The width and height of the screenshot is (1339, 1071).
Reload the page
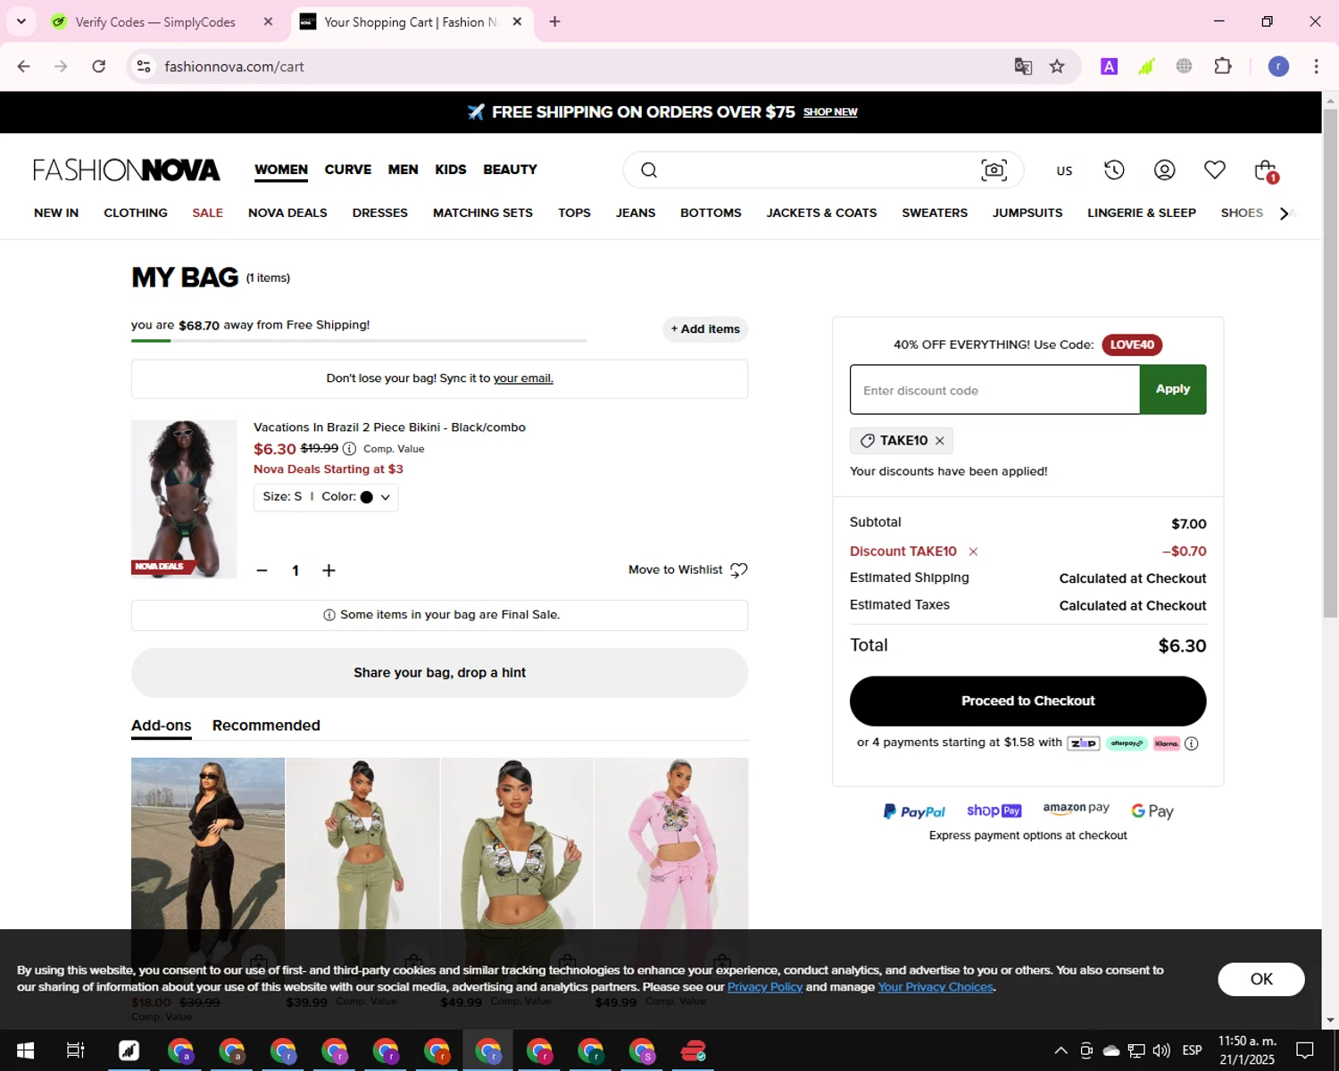point(99,66)
